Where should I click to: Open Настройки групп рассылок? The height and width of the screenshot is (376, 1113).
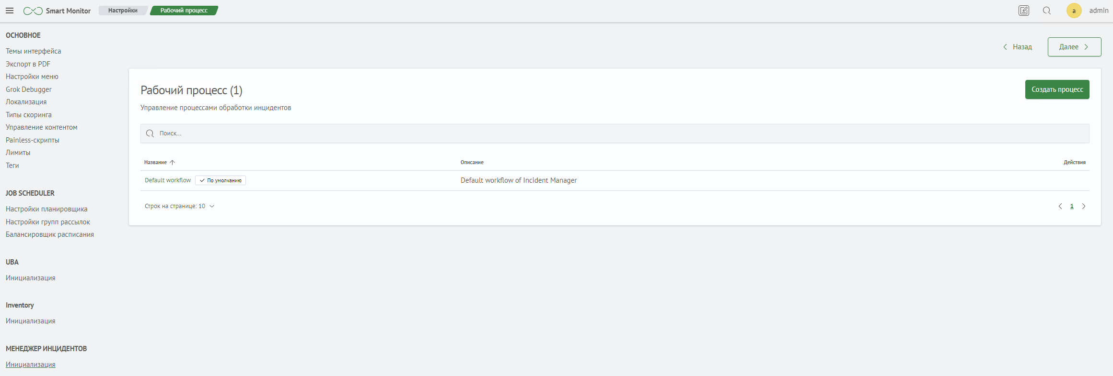pos(48,222)
